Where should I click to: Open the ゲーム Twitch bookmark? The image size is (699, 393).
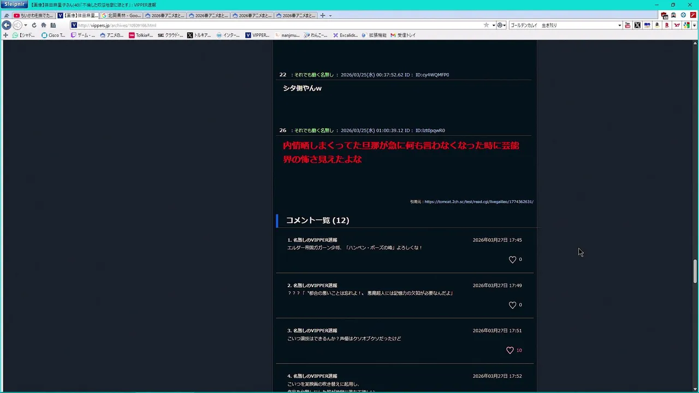point(83,35)
